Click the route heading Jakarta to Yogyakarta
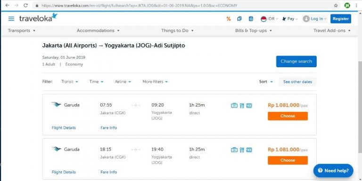 coord(114,46)
